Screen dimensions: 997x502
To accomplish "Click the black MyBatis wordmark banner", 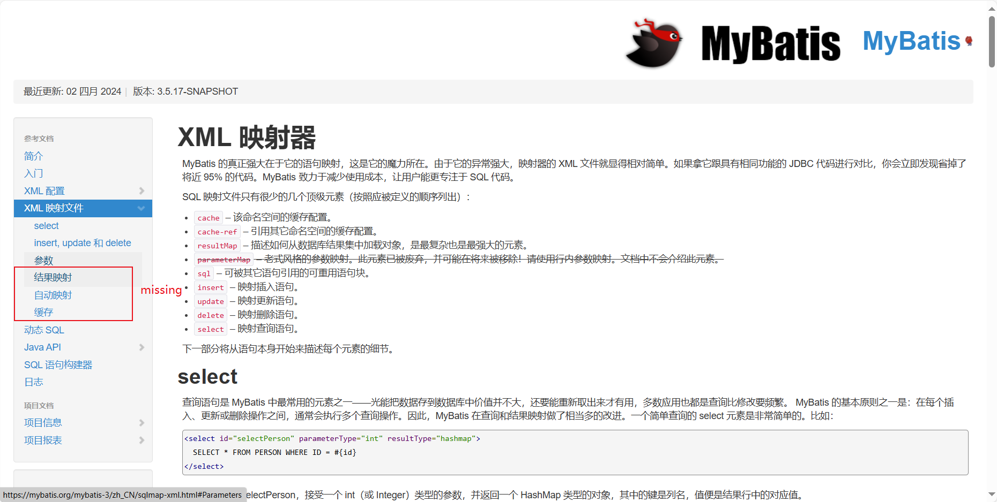I will click(x=771, y=44).
